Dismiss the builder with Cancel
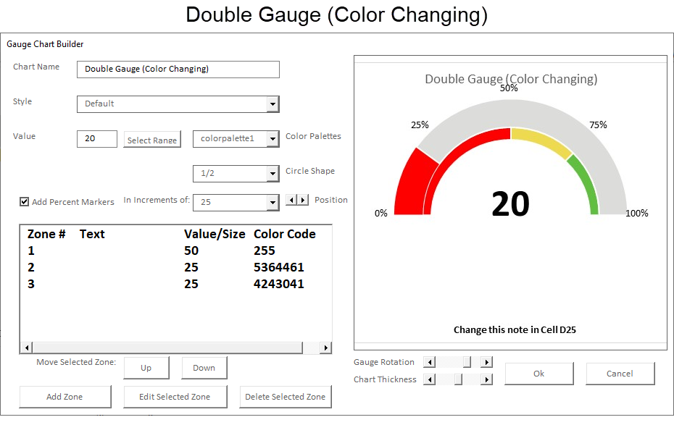This screenshot has width=674, height=446. (x=620, y=373)
